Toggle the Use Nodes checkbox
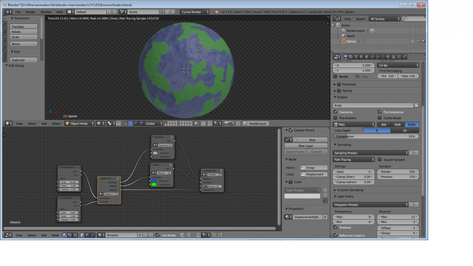Image resolution: width=473 pixels, height=266 pixels. coord(158,235)
